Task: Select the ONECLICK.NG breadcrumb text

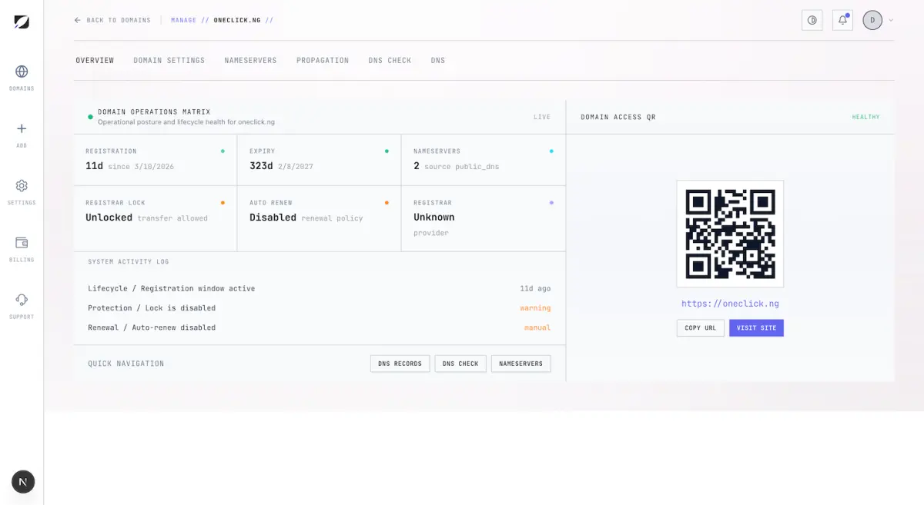Action: (237, 20)
